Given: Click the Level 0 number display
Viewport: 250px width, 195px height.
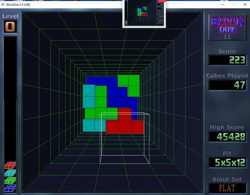Looking at the screenshot, I should pyautogui.click(x=10, y=27).
